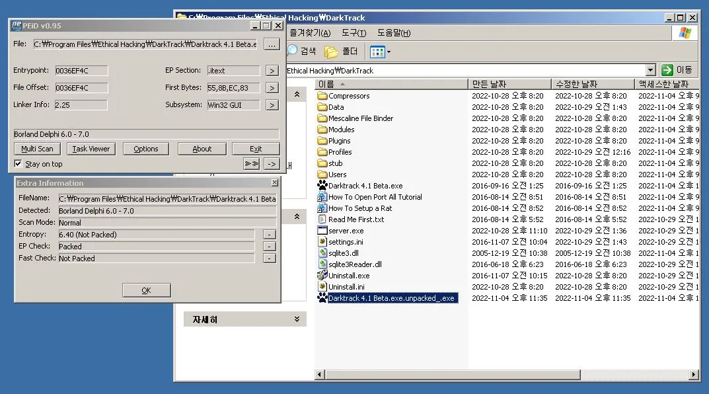
Task: Click the Views grid toolbar icon
Action: point(377,52)
